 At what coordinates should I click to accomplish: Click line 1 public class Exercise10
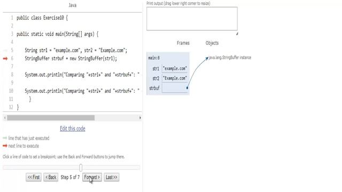click(42, 18)
